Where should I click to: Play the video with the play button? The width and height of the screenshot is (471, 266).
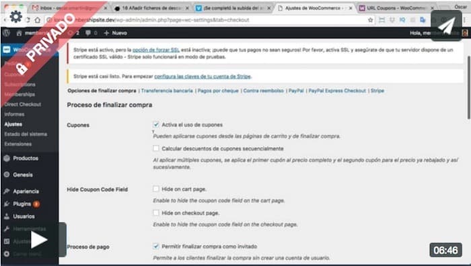(x=39, y=240)
